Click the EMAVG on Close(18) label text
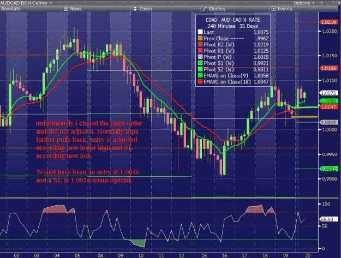The width and height of the screenshot is (341, 258). (227, 82)
